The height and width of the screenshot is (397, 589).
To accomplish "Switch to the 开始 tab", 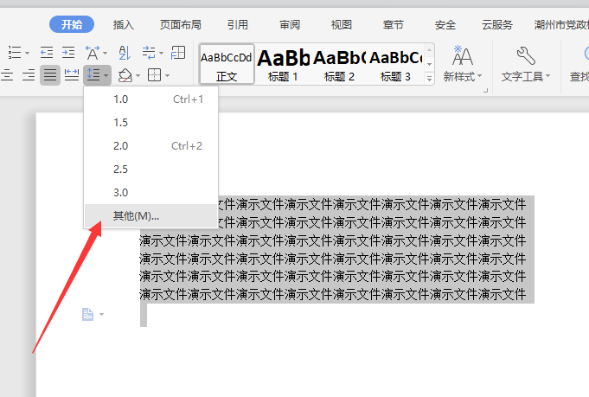I will pyautogui.click(x=72, y=24).
